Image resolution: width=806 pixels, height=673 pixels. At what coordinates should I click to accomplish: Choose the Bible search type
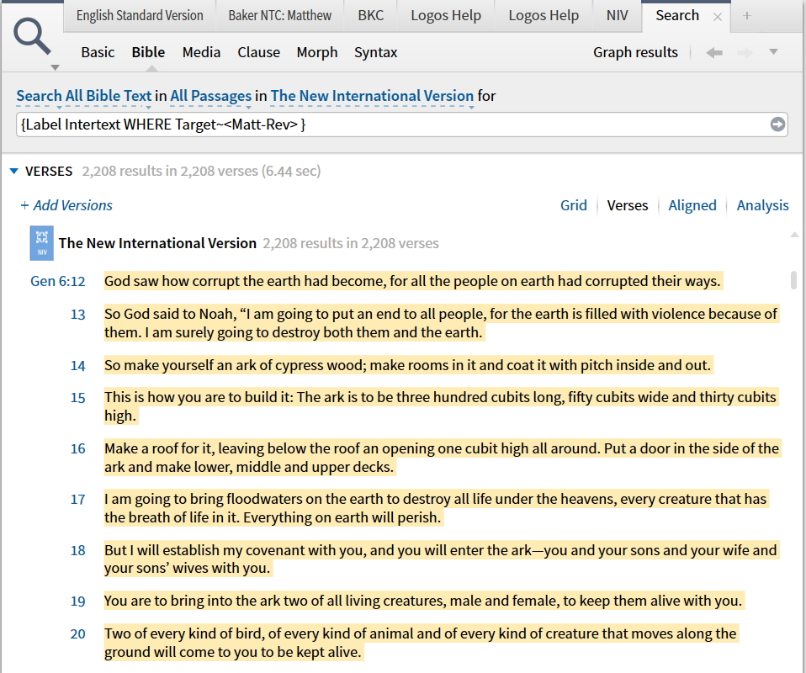[148, 52]
